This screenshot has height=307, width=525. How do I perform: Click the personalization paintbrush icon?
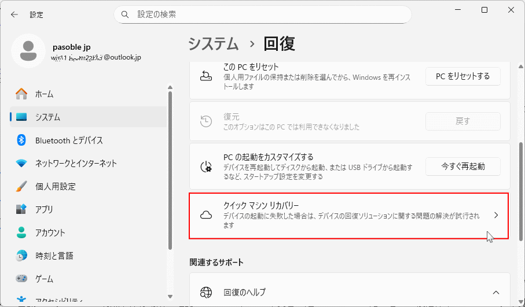[21, 186]
